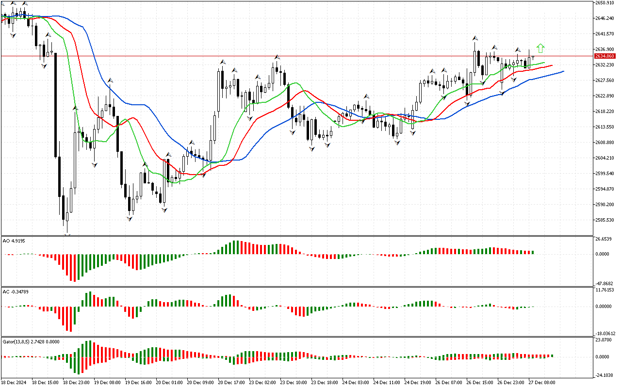The image size is (621, 388).
Task: Click the AC scale value 11.76153
Action: pyautogui.click(x=605, y=290)
